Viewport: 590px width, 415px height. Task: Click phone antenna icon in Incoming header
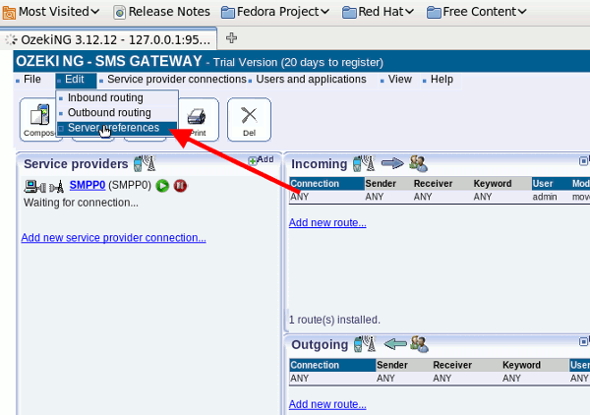(x=364, y=163)
